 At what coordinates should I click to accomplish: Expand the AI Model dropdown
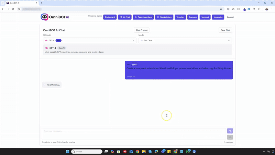point(89,40)
